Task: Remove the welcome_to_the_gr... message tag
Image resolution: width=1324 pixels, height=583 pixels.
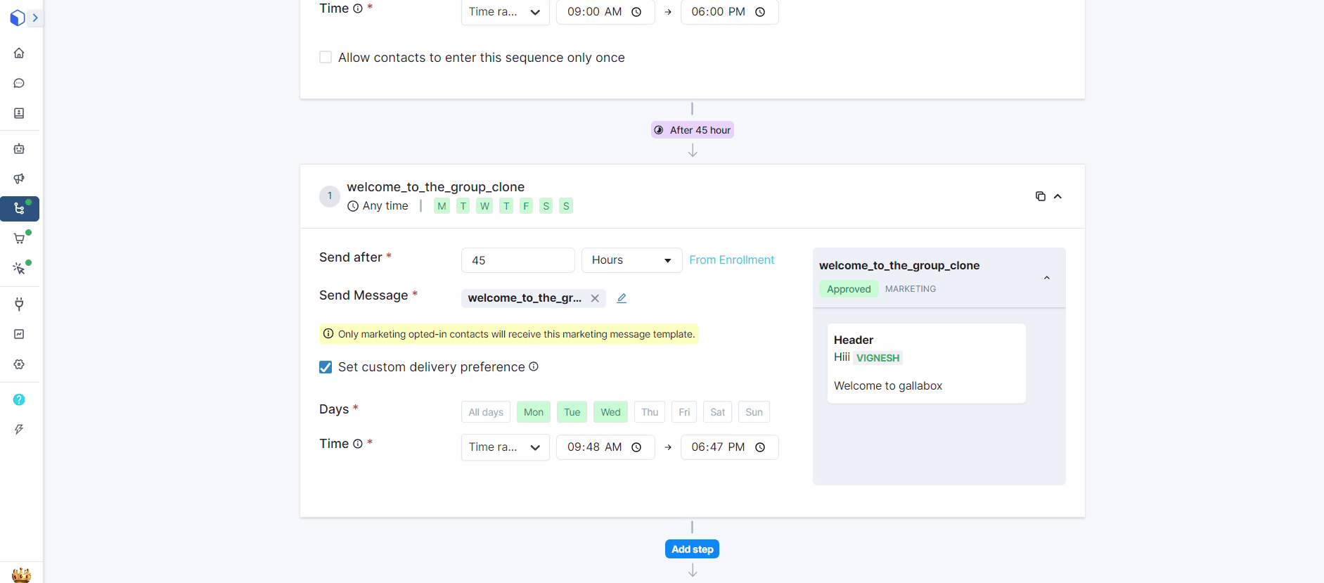Action: pyautogui.click(x=595, y=298)
